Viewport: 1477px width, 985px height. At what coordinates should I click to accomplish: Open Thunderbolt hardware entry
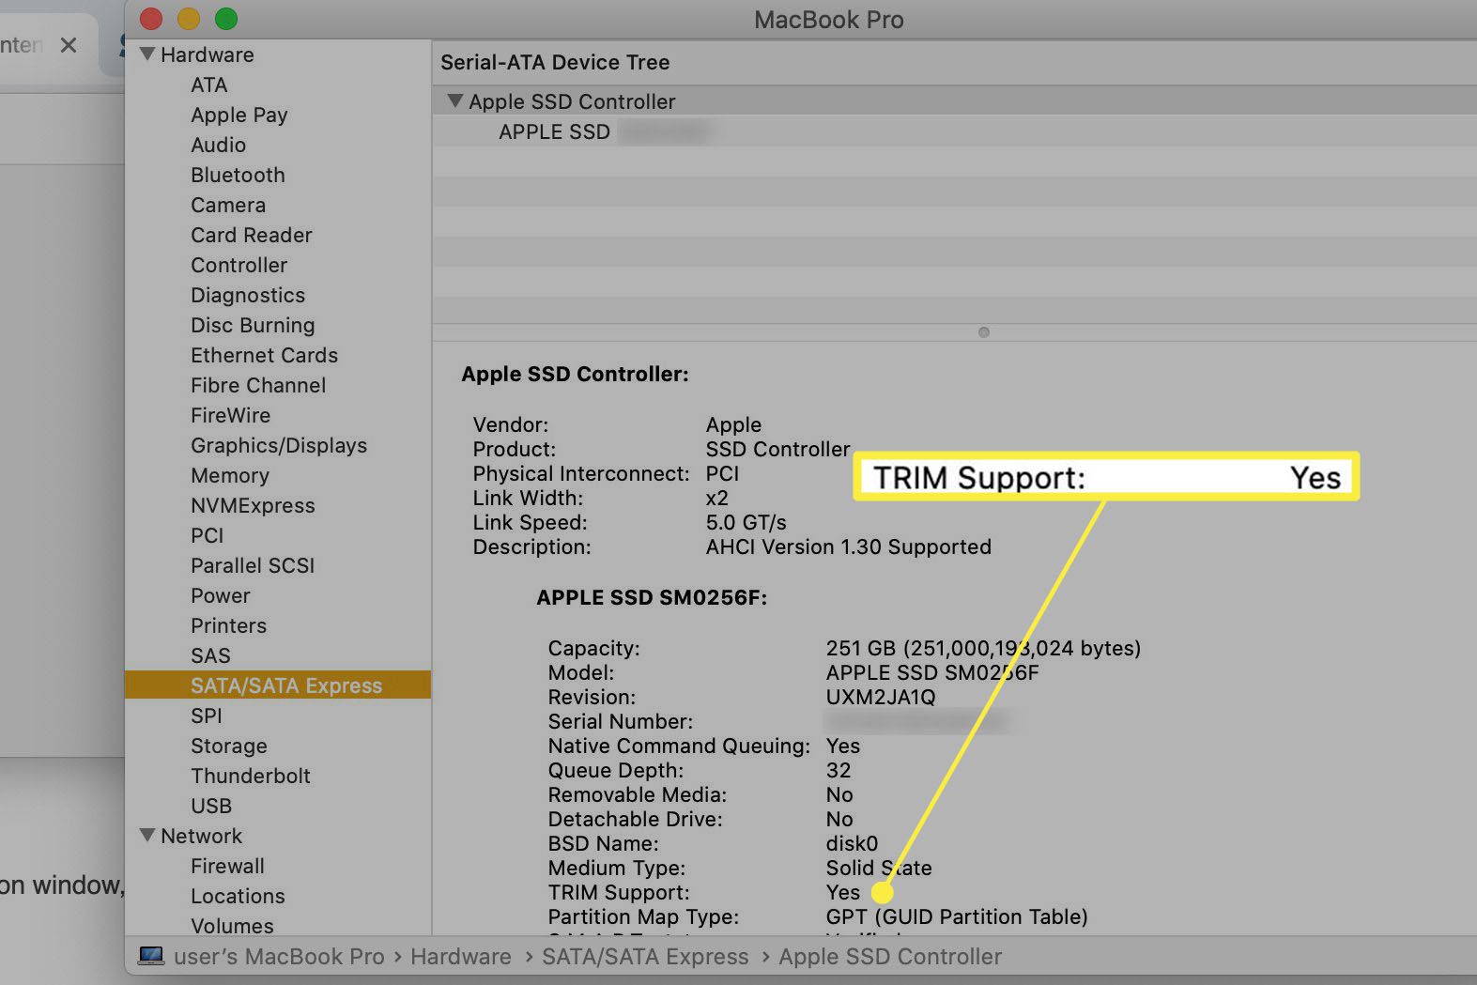point(251,776)
